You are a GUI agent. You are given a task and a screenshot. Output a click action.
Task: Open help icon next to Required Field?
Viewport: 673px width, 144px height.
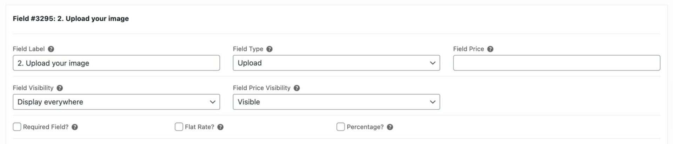tap(75, 127)
